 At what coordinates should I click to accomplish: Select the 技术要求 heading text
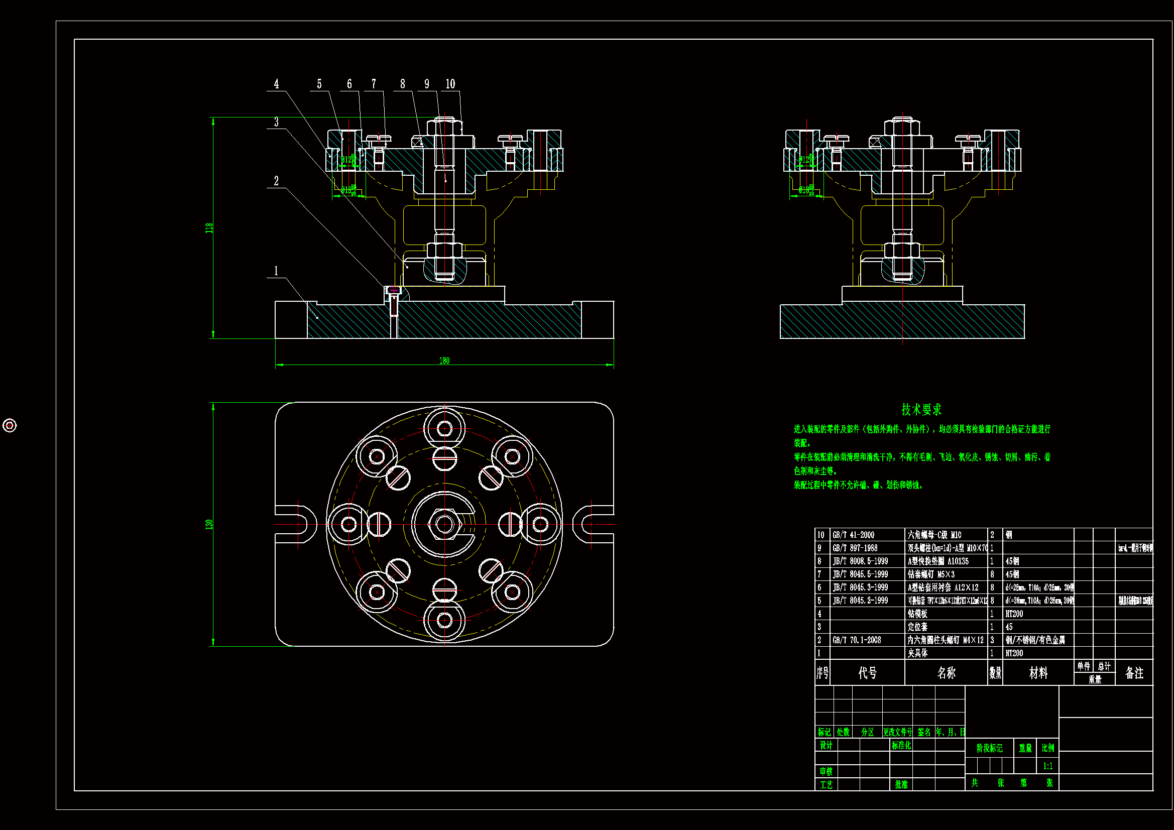click(x=921, y=410)
